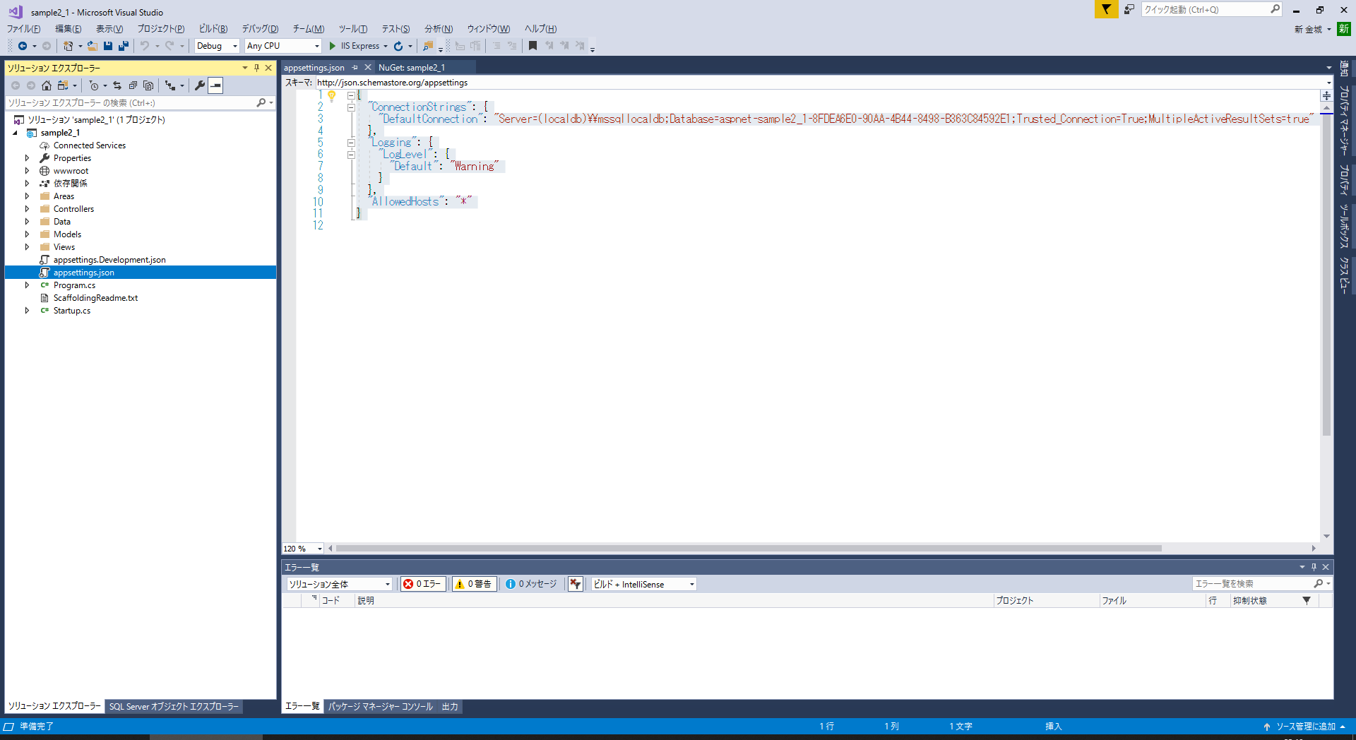Click the Solution Explorer search magnifier icon
The width and height of the screenshot is (1356, 740).
coord(261,102)
